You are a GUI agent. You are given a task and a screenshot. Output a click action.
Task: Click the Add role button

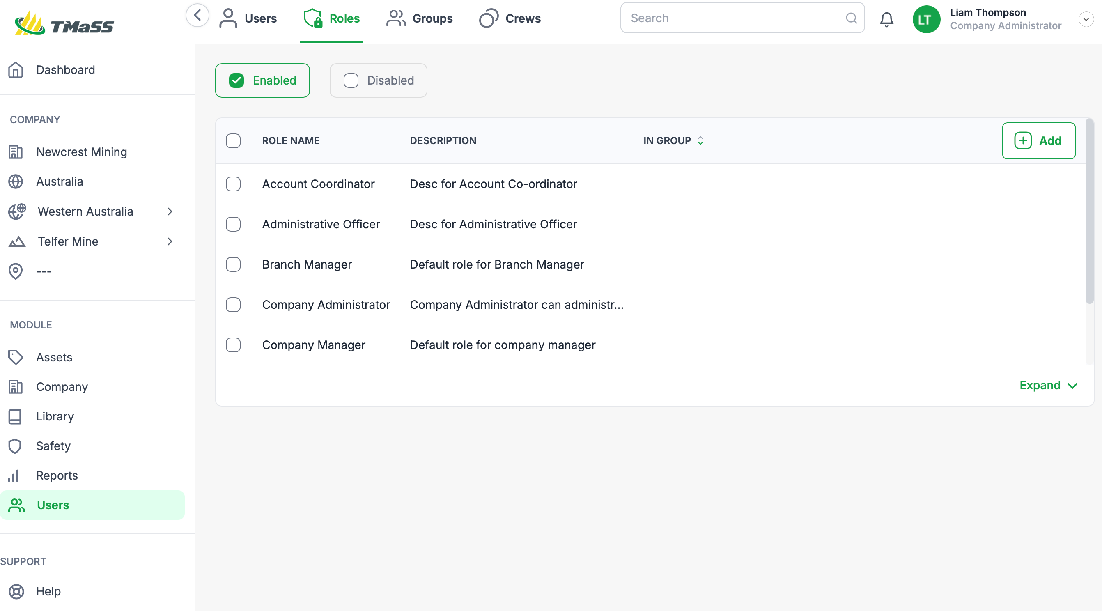coord(1038,141)
